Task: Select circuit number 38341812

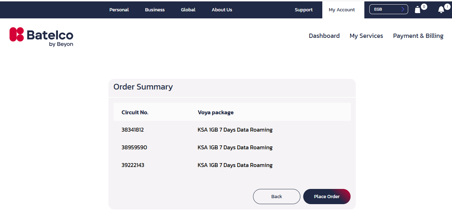Action: click(133, 130)
